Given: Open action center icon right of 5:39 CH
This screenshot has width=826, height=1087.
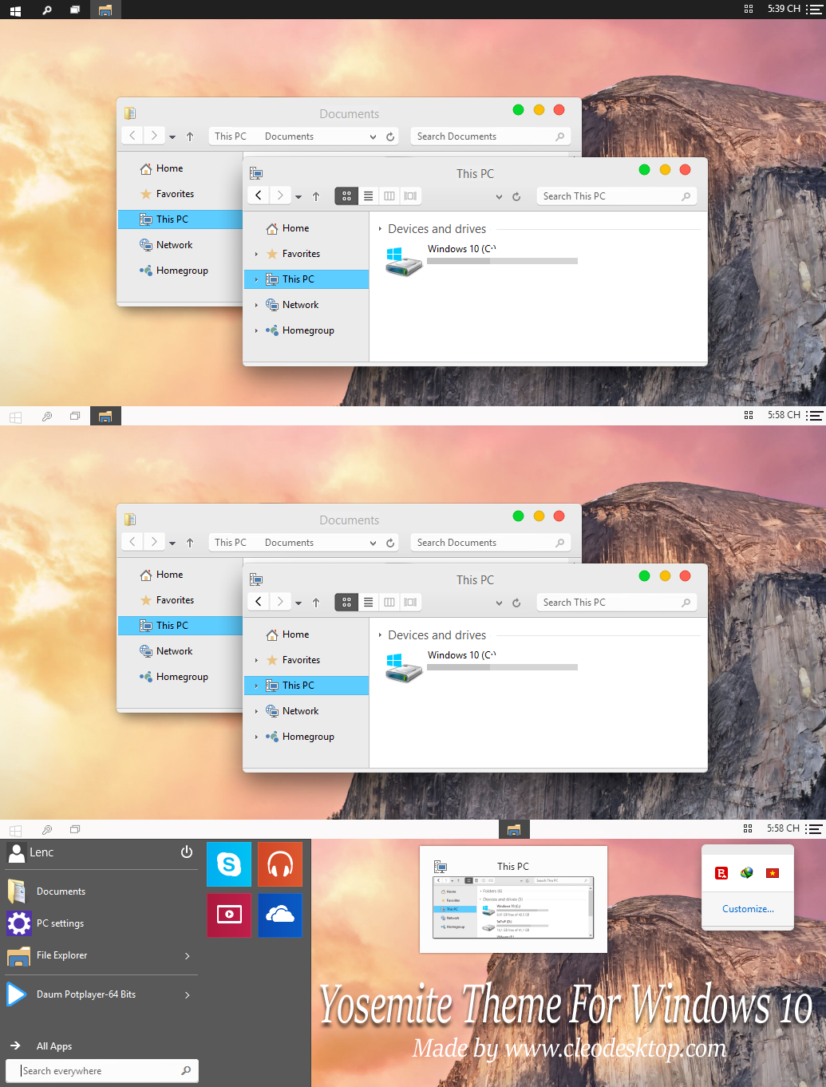Looking at the screenshot, I should click(813, 10).
